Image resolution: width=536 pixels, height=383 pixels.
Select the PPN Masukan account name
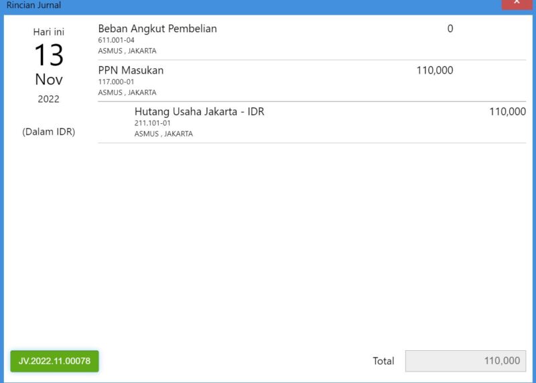coord(131,70)
